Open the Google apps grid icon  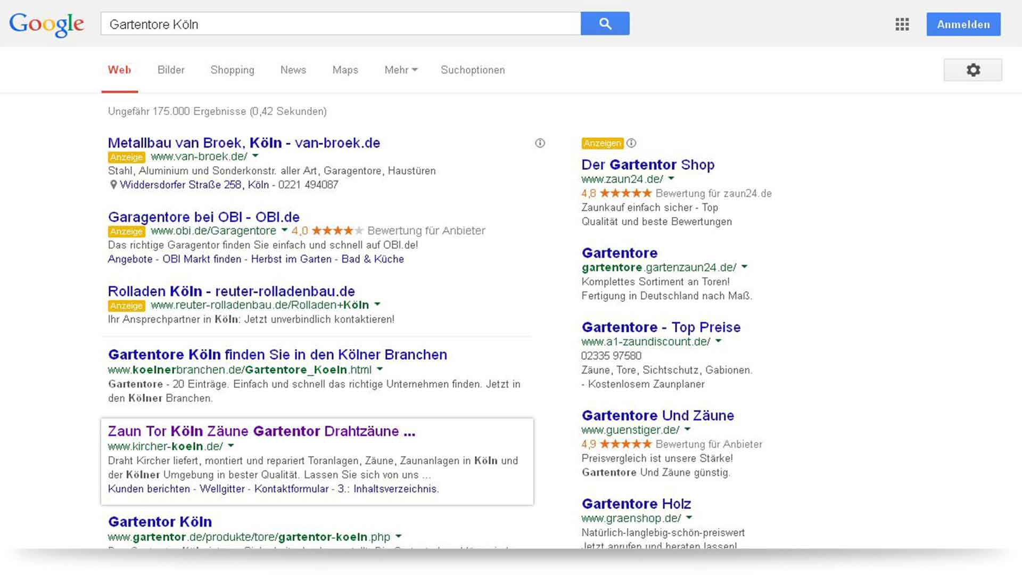[x=902, y=24]
